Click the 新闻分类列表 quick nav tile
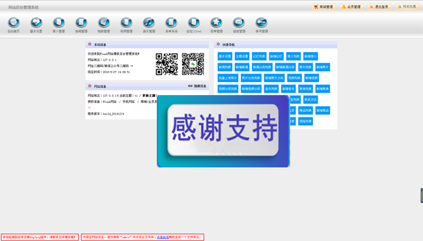The image size is (423, 241). click(262, 67)
